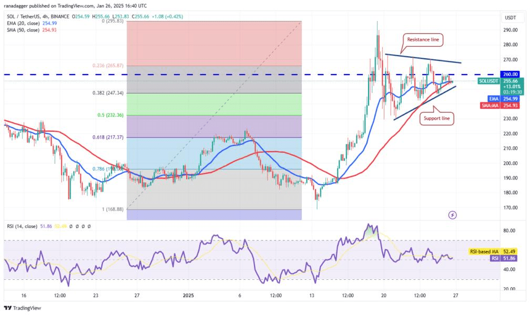Click the open value O254.59 in the header

tap(80, 16)
